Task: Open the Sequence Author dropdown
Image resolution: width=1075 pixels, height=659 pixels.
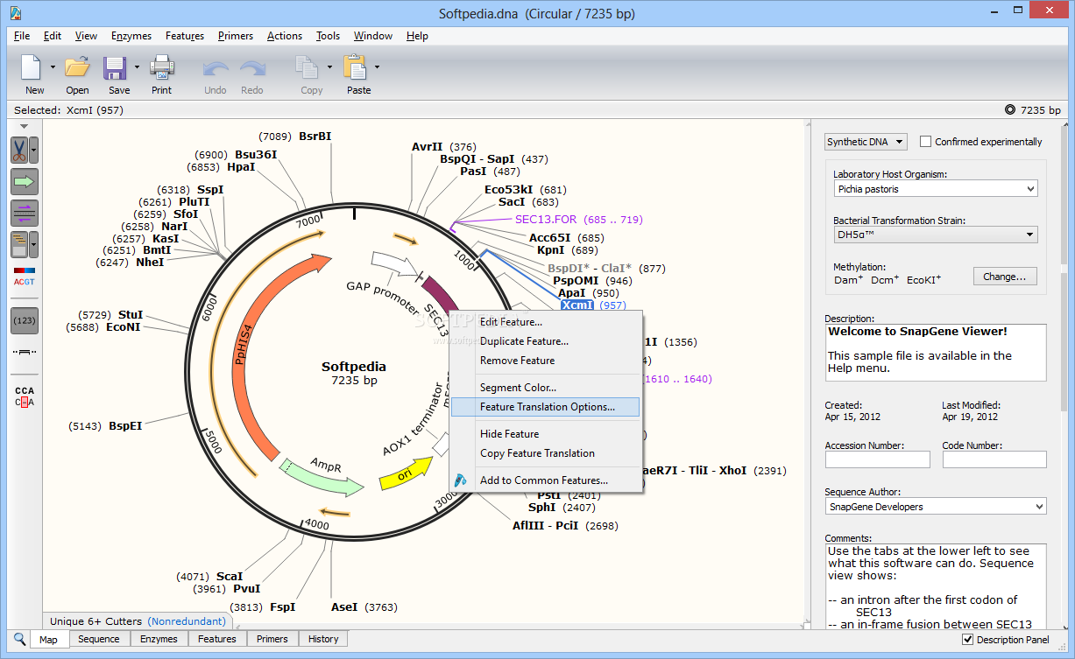Action: coord(935,506)
